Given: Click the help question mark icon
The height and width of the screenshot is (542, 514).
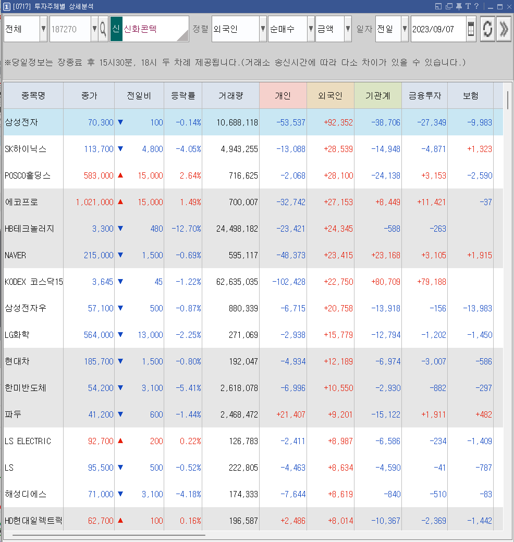Looking at the screenshot, I should pos(476,6).
